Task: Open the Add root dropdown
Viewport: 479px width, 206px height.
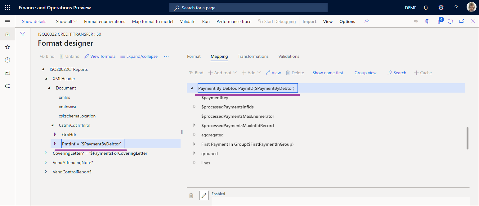Action: [x=222, y=72]
